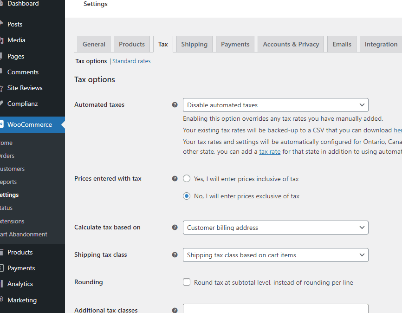Click the help icon beside Automated taxes
402x313 pixels.
pyautogui.click(x=175, y=105)
